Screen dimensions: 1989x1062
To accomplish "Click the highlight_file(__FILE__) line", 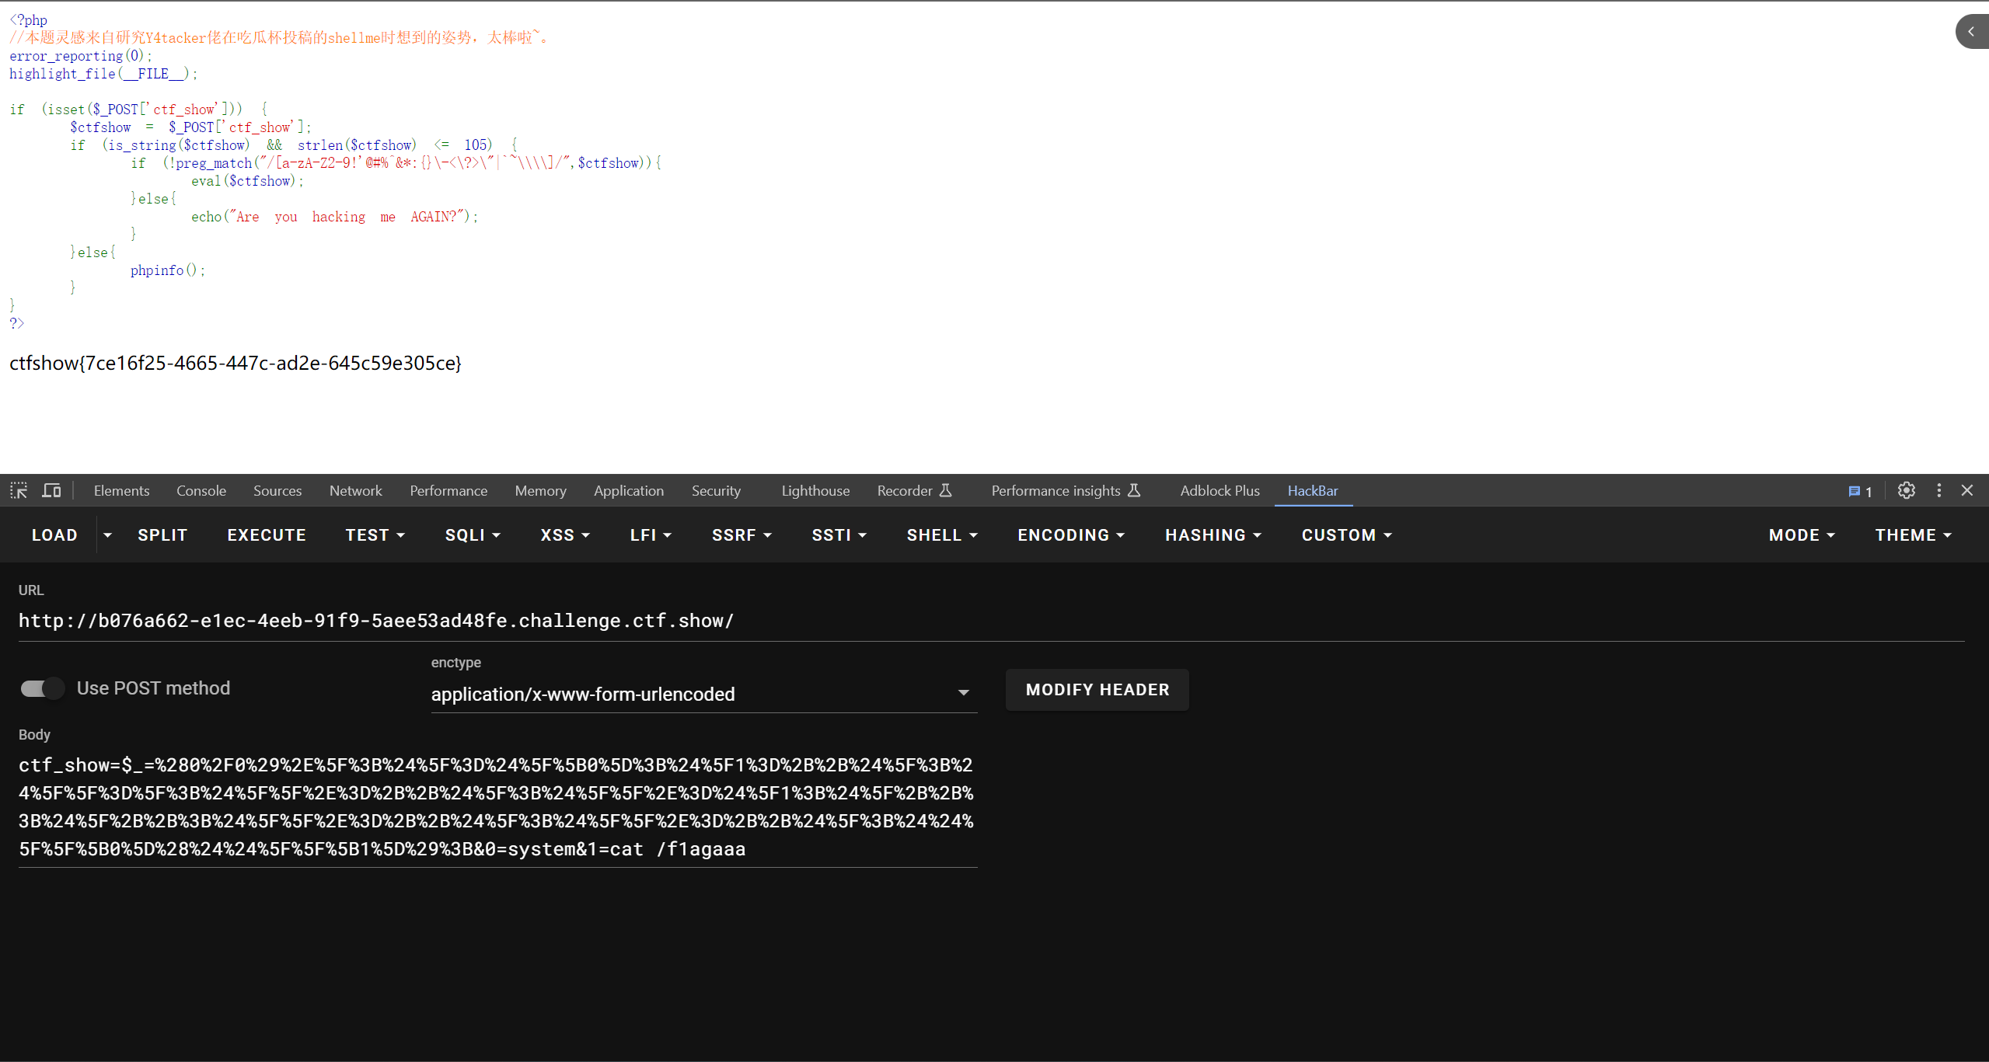I will [103, 74].
